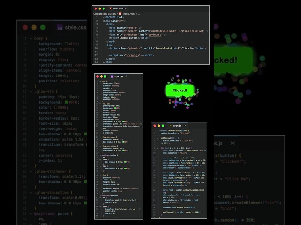Select the large style.css tab in the background window
This screenshot has width=301, height=225.
(x=72, y=27)
